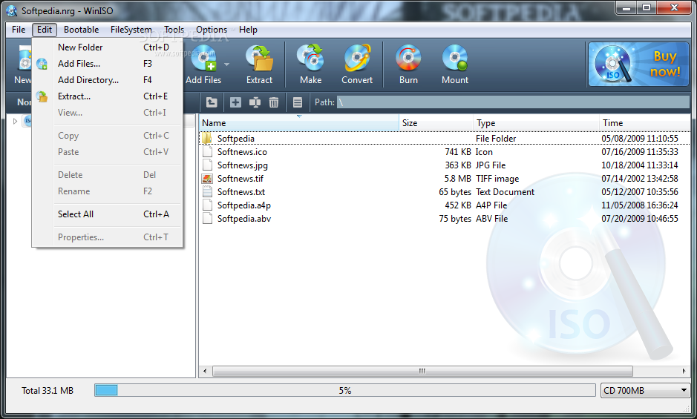Choose Add Files... from Edit menu
697x419 pixels.
pyautogui.click(x=108, y=64)
